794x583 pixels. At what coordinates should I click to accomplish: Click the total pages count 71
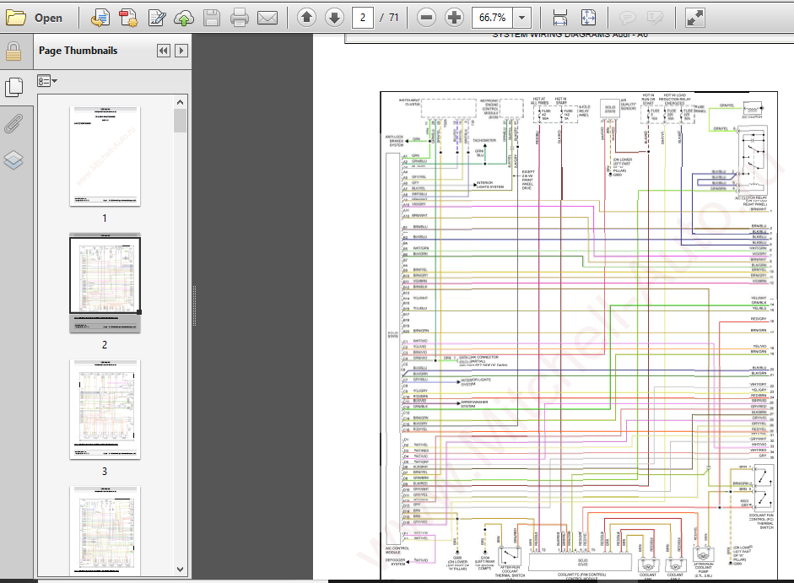point(394,18)
